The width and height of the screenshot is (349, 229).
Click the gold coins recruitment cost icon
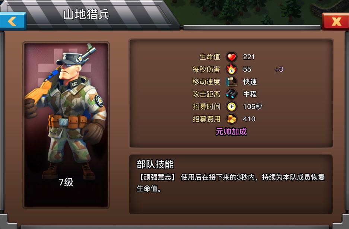231,119
